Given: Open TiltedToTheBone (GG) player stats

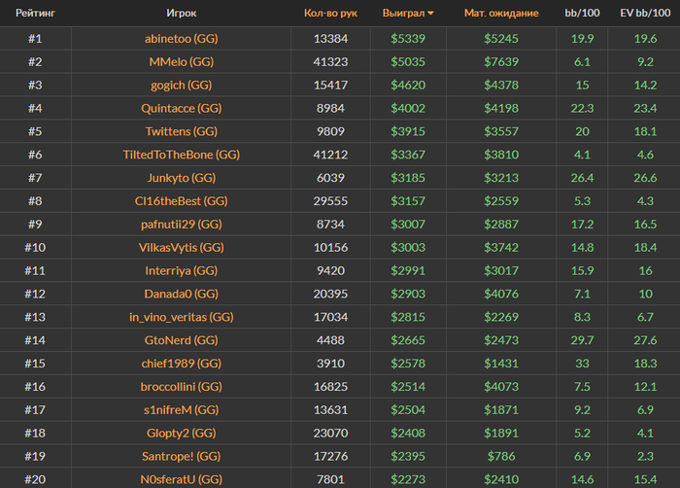Looking at the screenshot, I should pos(181,156).
